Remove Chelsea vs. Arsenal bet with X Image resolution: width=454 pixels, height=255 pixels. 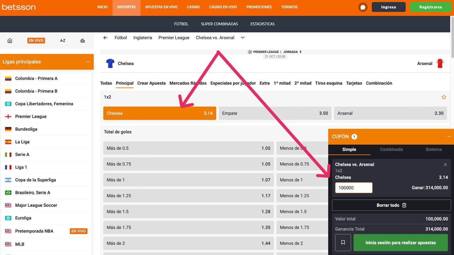(x=445, y=164)
